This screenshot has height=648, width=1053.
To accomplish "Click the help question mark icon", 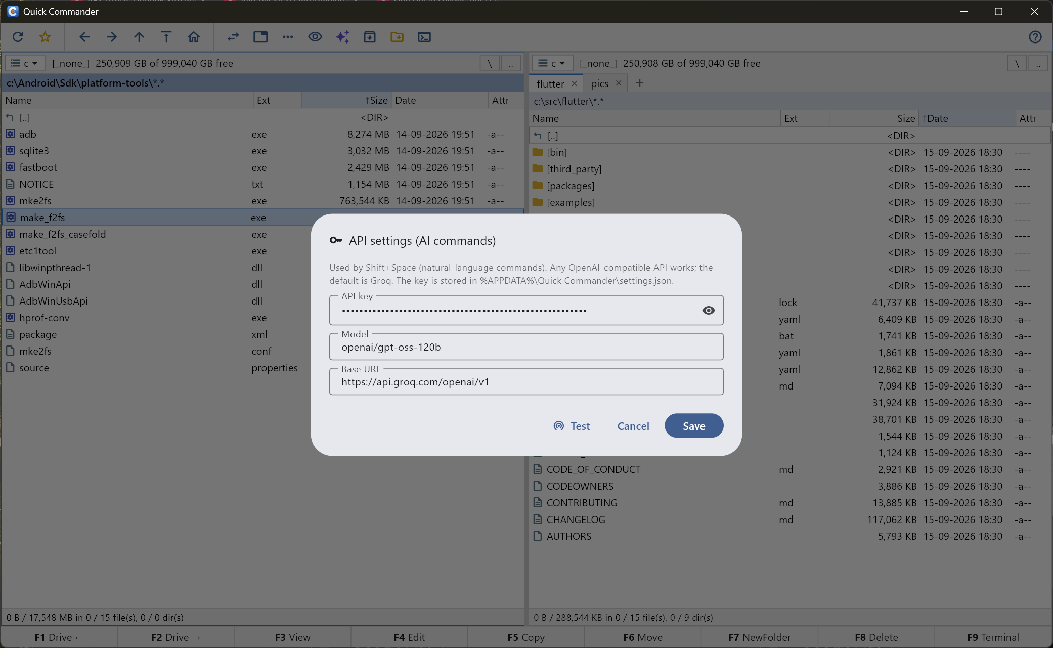I will click(x=1035, y=37).
